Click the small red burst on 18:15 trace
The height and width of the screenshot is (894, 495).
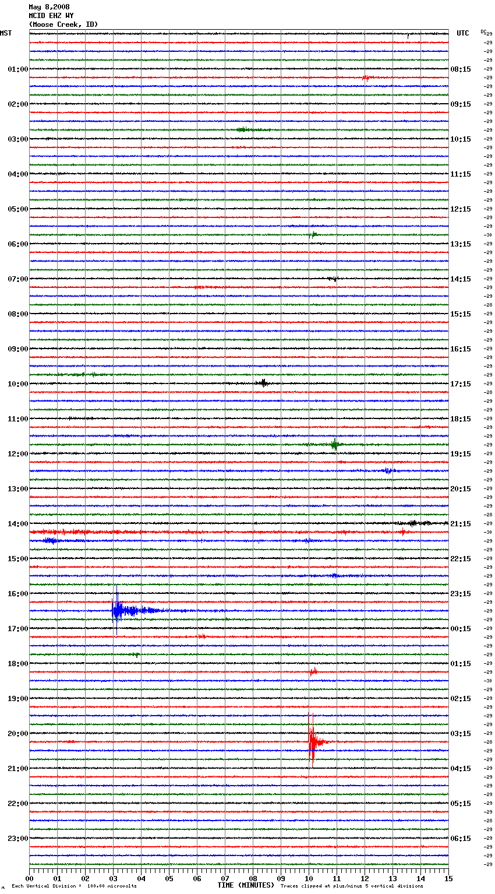(x=313, y=671)
